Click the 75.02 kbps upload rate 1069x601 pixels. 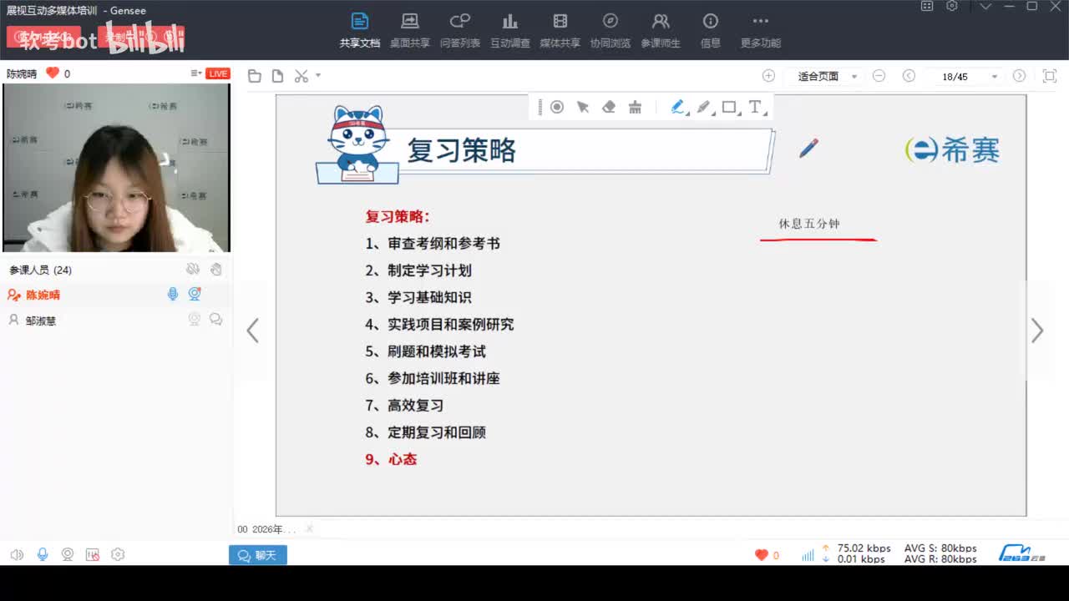pos(864,548)
